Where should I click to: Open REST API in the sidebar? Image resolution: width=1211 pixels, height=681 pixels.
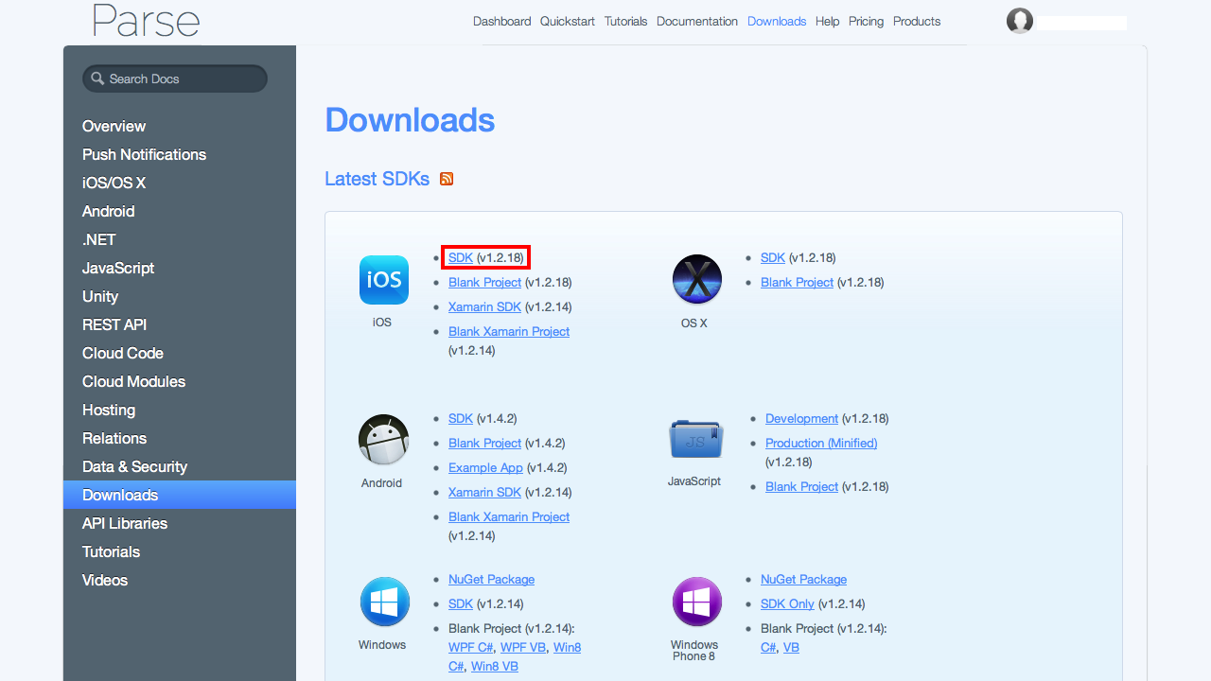tap(114, 324)
